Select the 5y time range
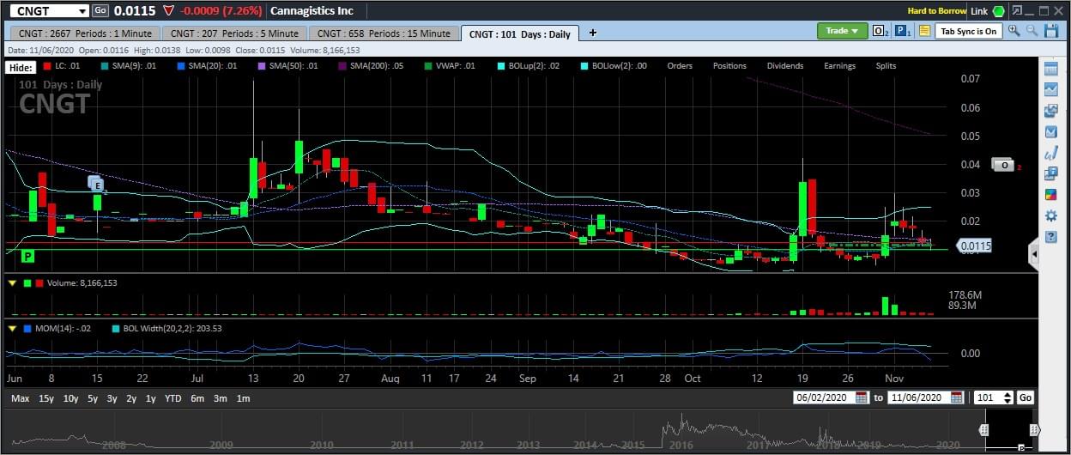 (x=92, y=398)
